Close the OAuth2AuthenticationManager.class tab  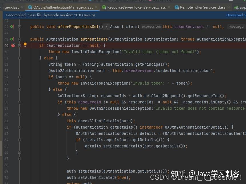pos(96,7)
